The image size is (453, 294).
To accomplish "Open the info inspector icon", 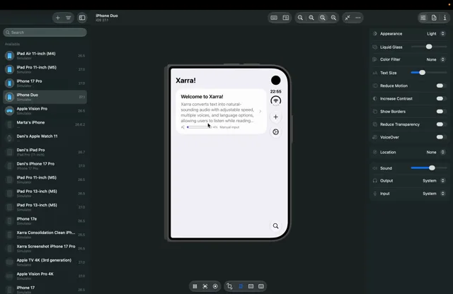I will point(445,18).
